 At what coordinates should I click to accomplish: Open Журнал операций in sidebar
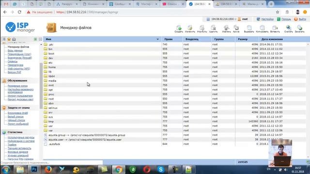pyautogui.click(x=18, y=156)
